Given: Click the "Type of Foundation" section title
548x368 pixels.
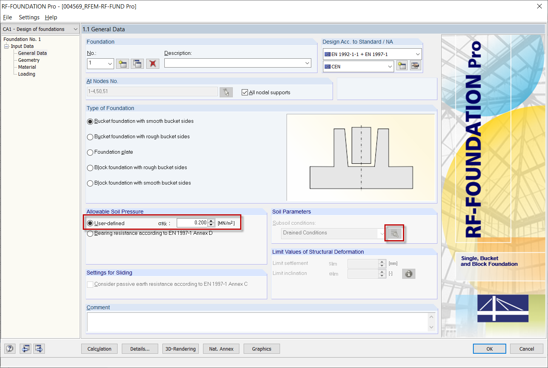Looking at the screenshot, I should [x=110, y=108].
